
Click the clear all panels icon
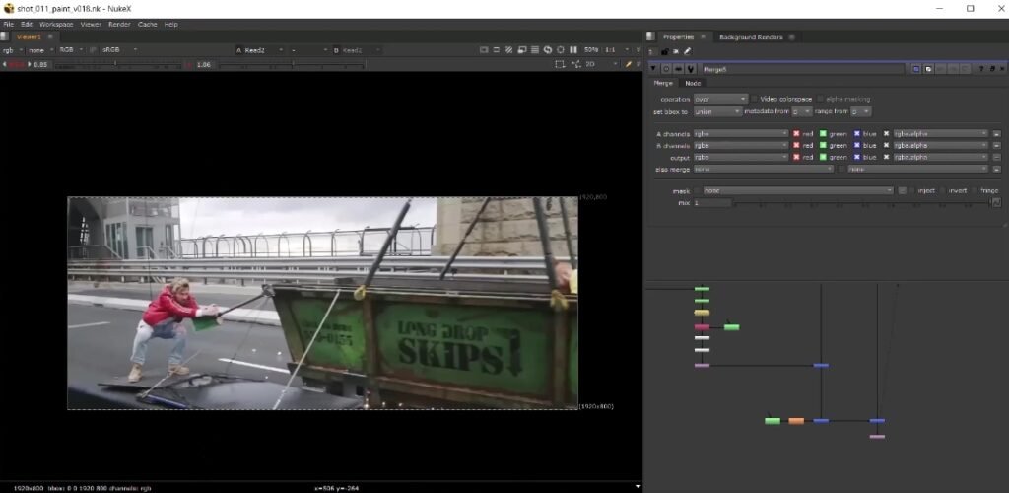click(x=676, y=51)
